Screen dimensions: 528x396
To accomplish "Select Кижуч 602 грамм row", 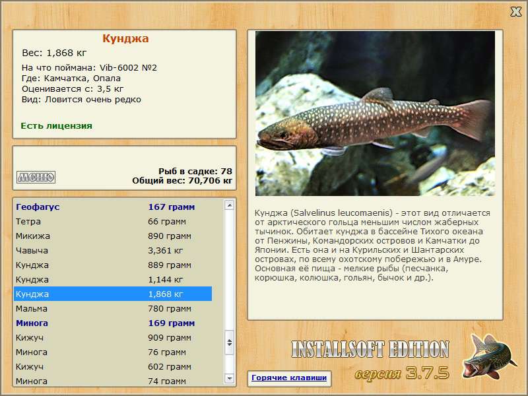I will point(113,366).
